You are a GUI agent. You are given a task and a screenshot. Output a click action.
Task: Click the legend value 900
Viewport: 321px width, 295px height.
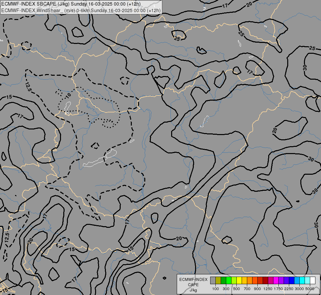click(257, 289)
